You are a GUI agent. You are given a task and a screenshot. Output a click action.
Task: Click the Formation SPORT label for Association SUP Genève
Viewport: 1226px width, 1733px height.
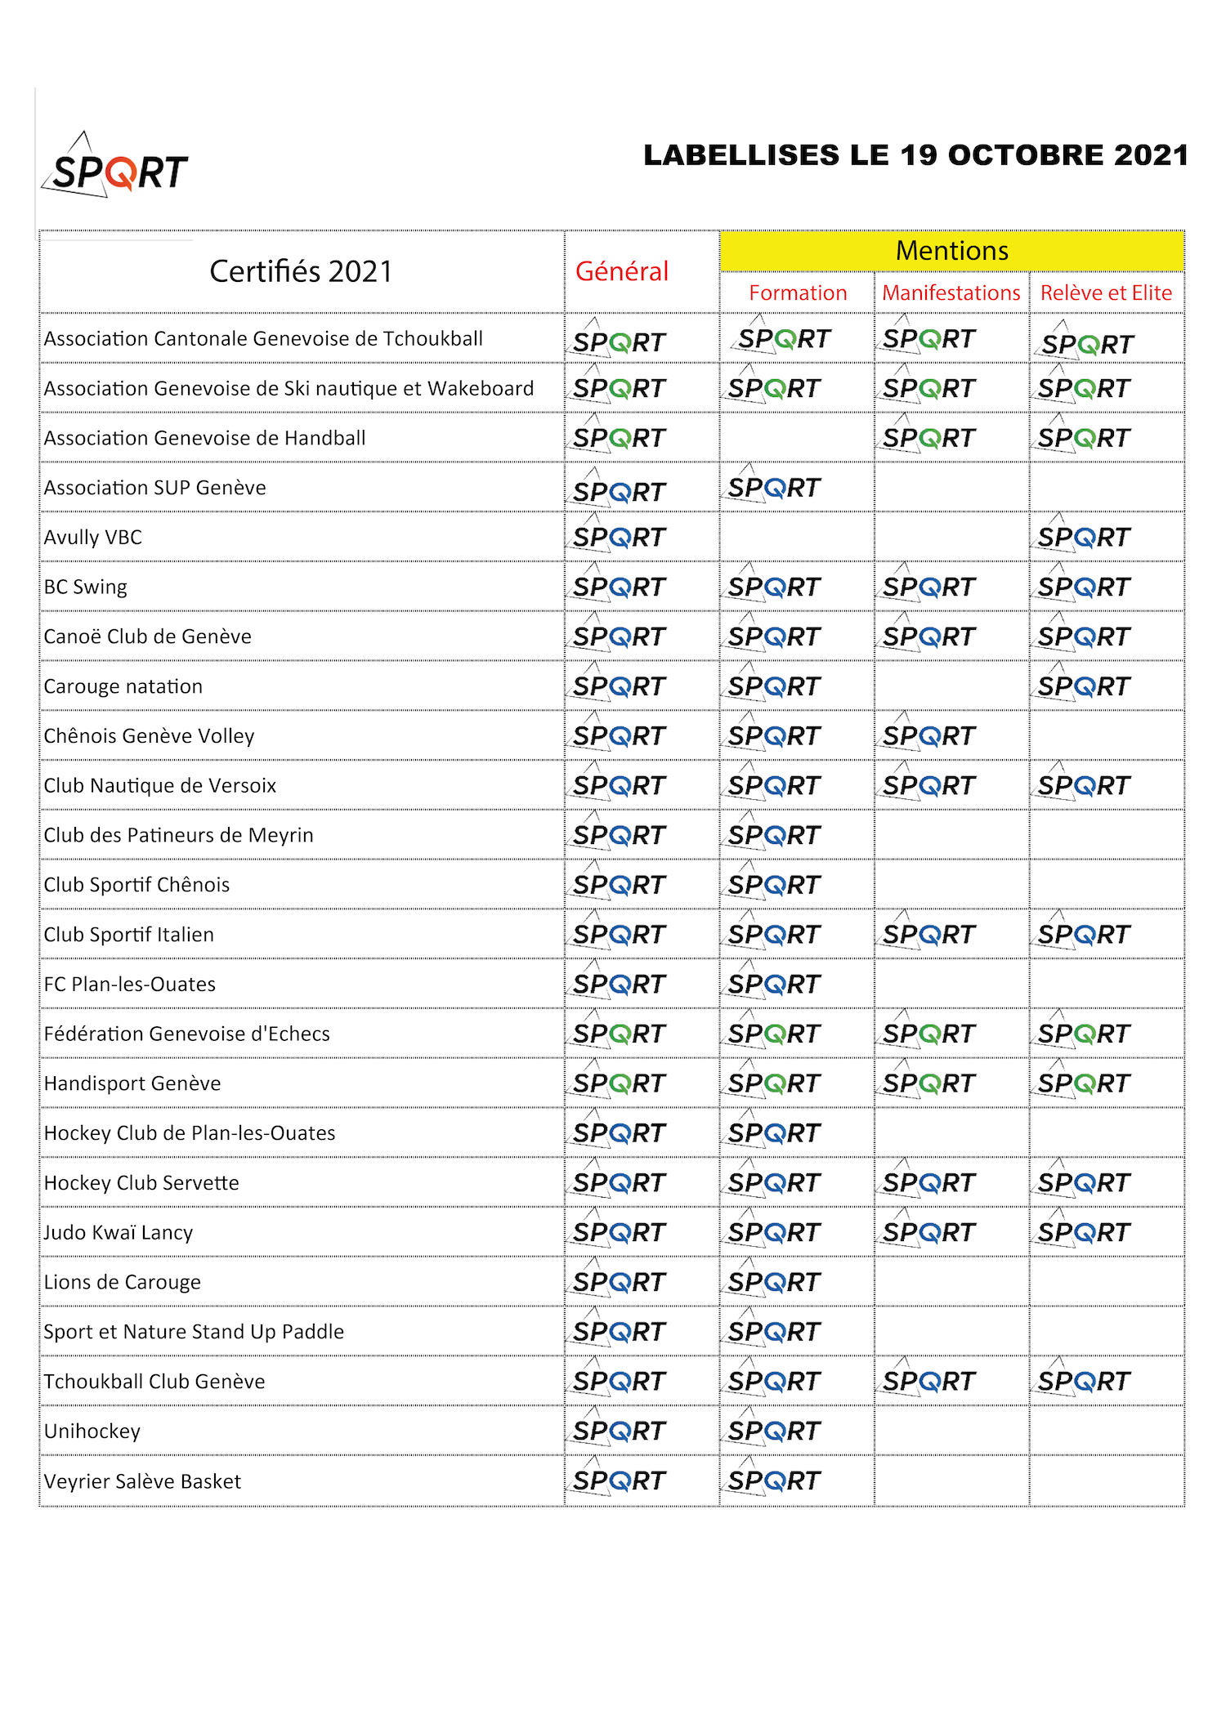pyautogui.click(x=772, y=483)
